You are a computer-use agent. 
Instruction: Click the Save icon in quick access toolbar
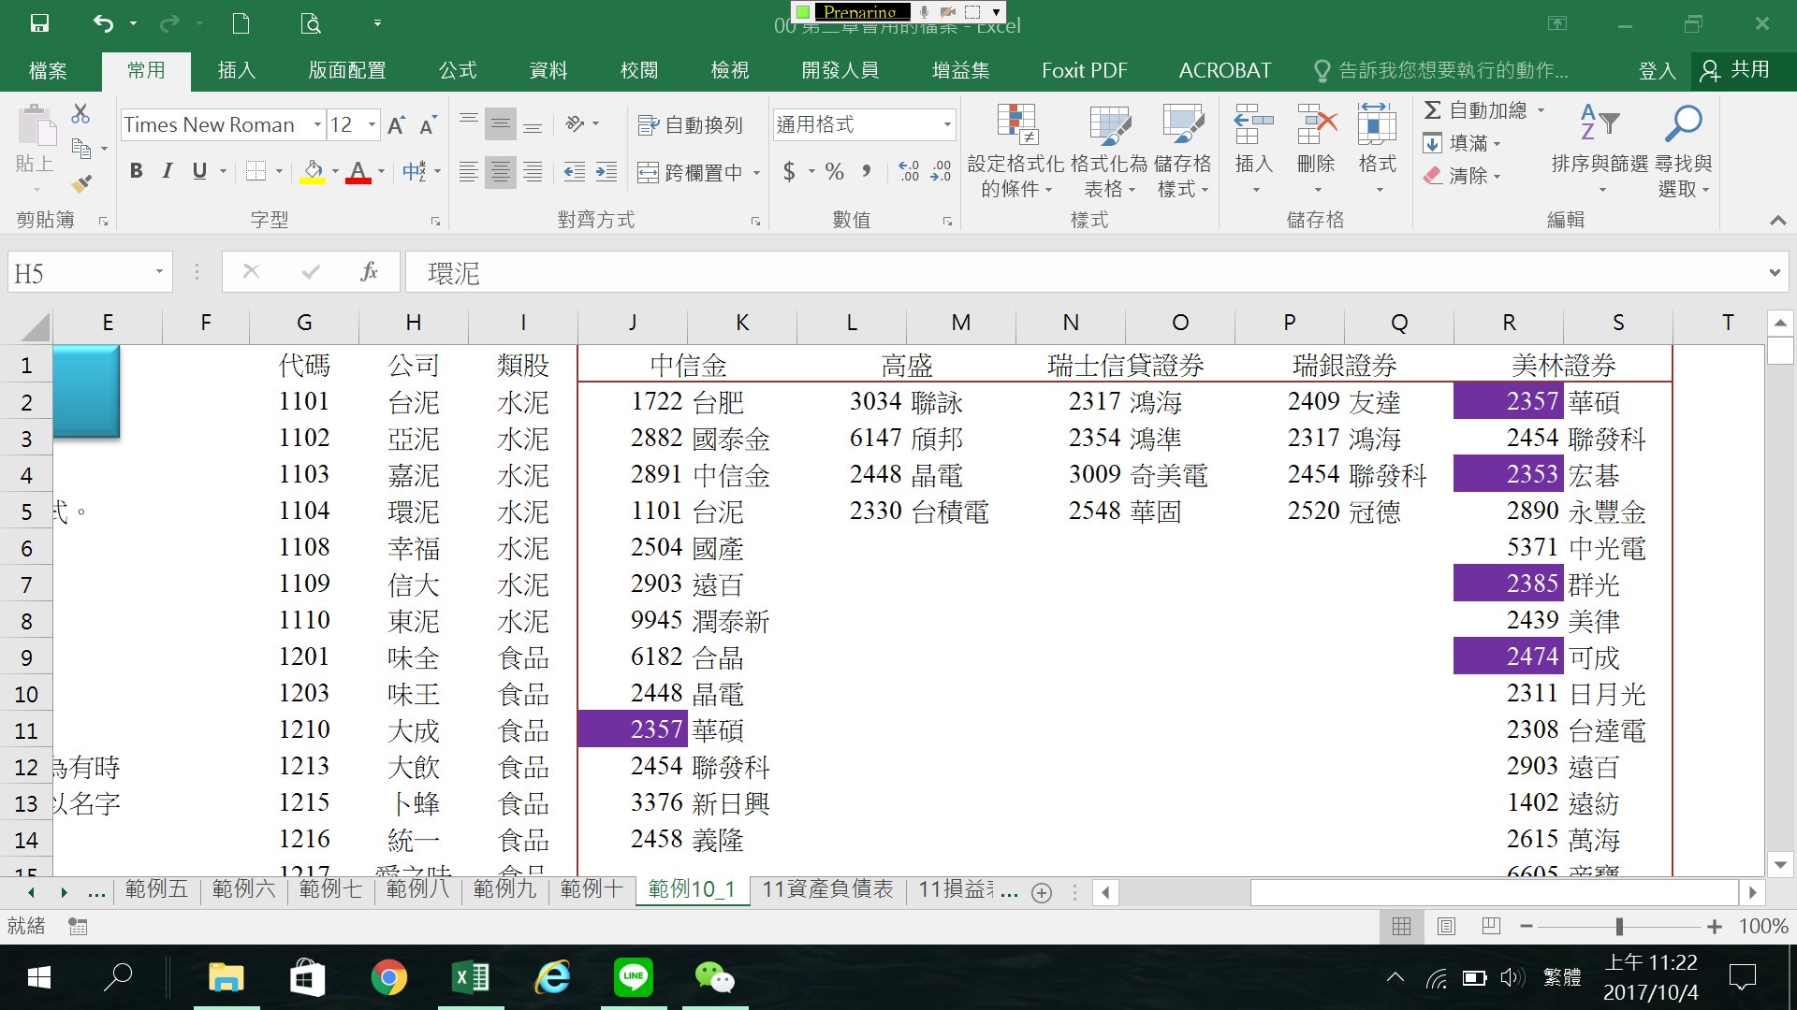tap(39, 23)
